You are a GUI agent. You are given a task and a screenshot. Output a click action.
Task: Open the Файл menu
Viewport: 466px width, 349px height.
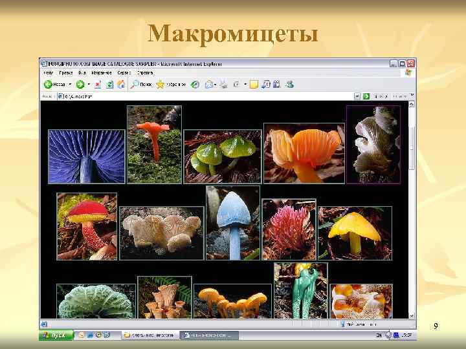coord(48,72)
